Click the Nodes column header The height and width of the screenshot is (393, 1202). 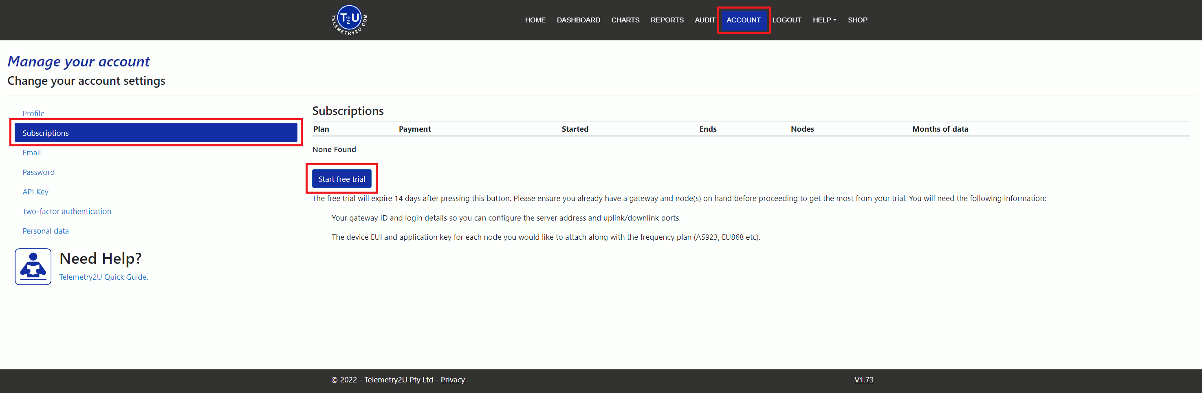(802, 129)
